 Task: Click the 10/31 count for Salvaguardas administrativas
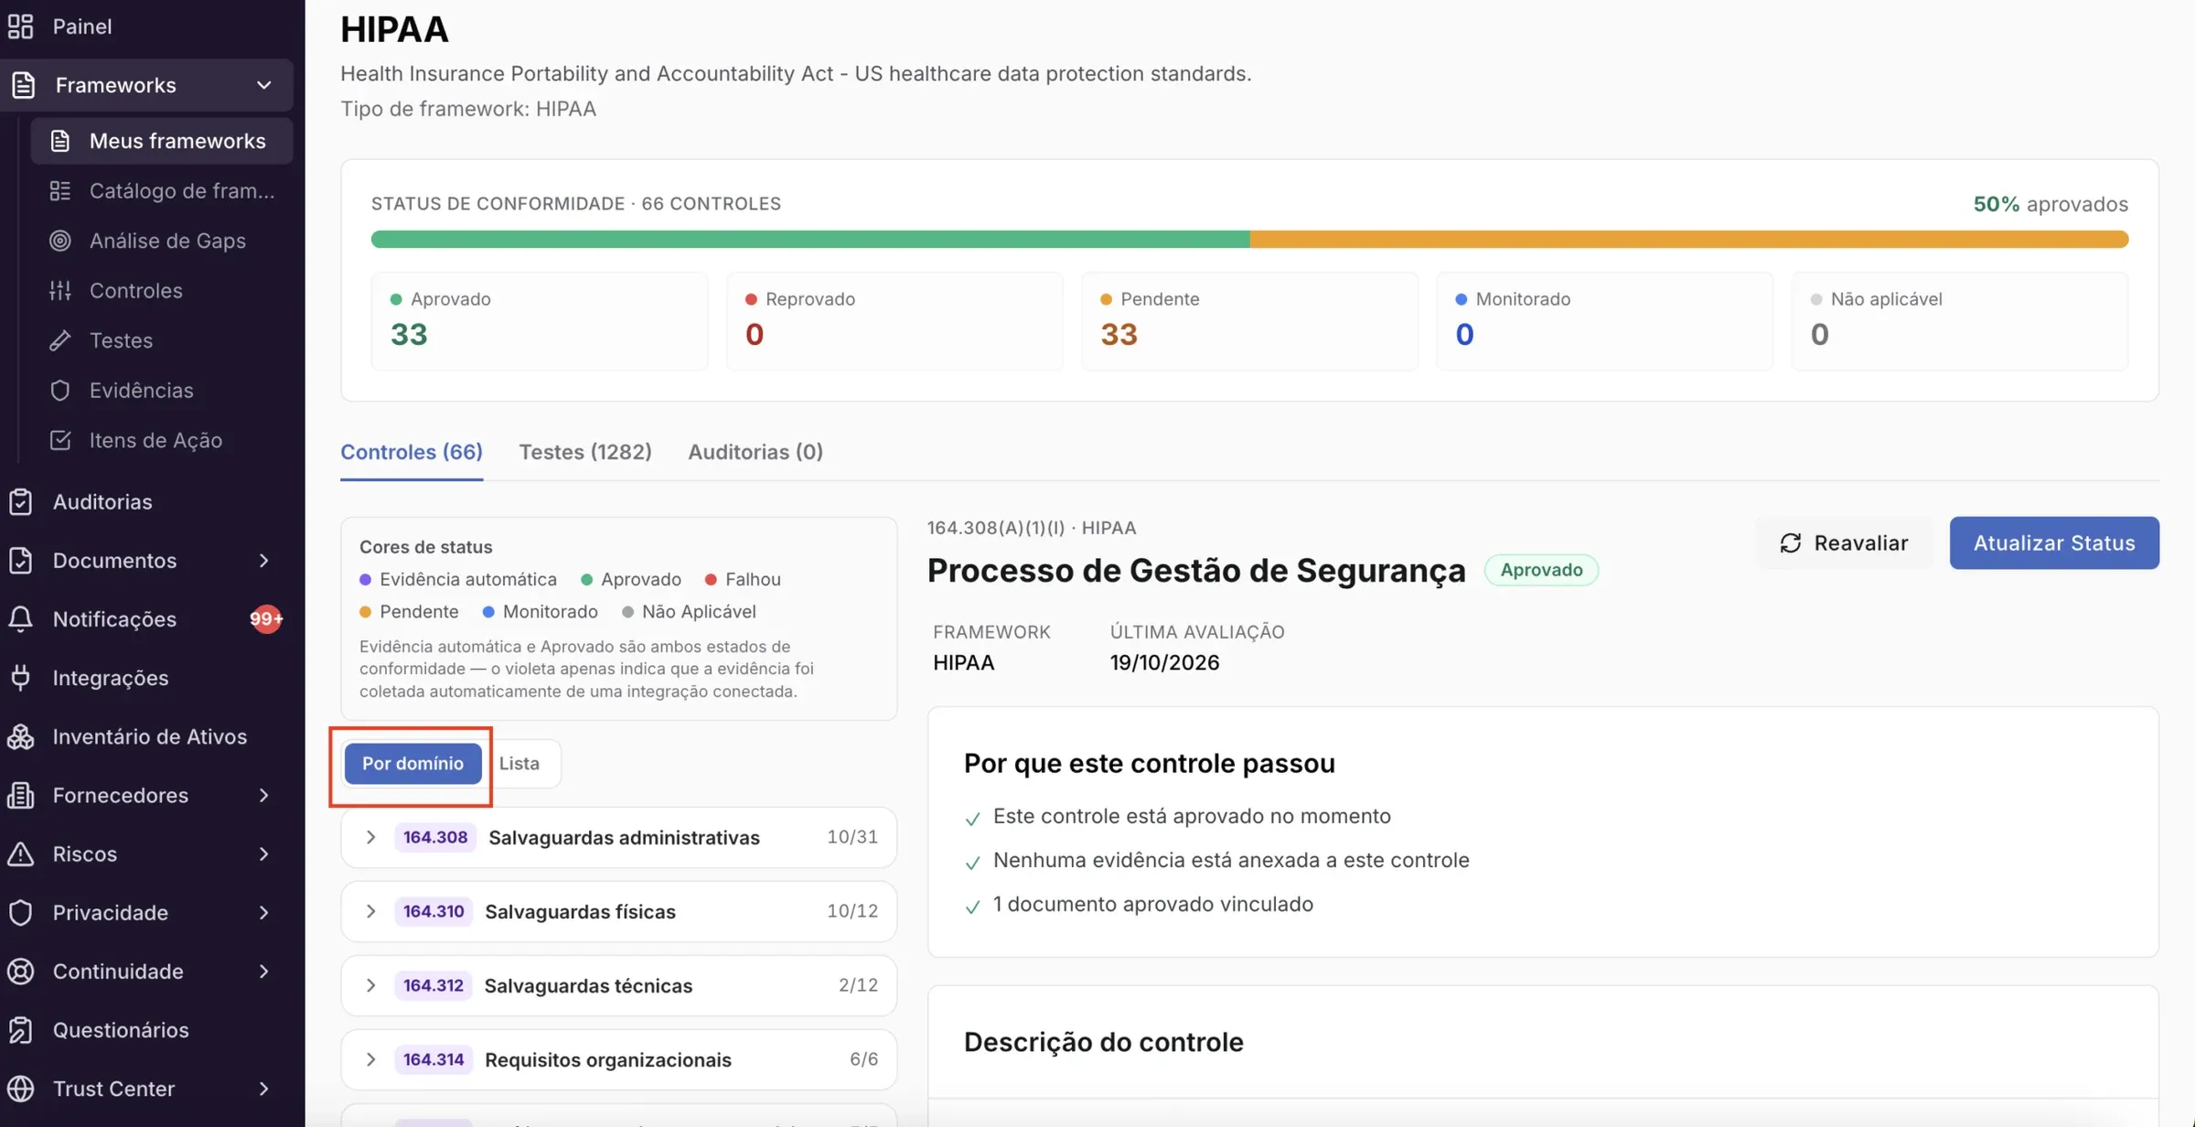pos(851,837)
